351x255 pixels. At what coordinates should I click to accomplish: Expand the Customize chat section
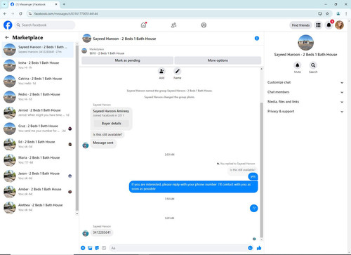coord(305,82)
